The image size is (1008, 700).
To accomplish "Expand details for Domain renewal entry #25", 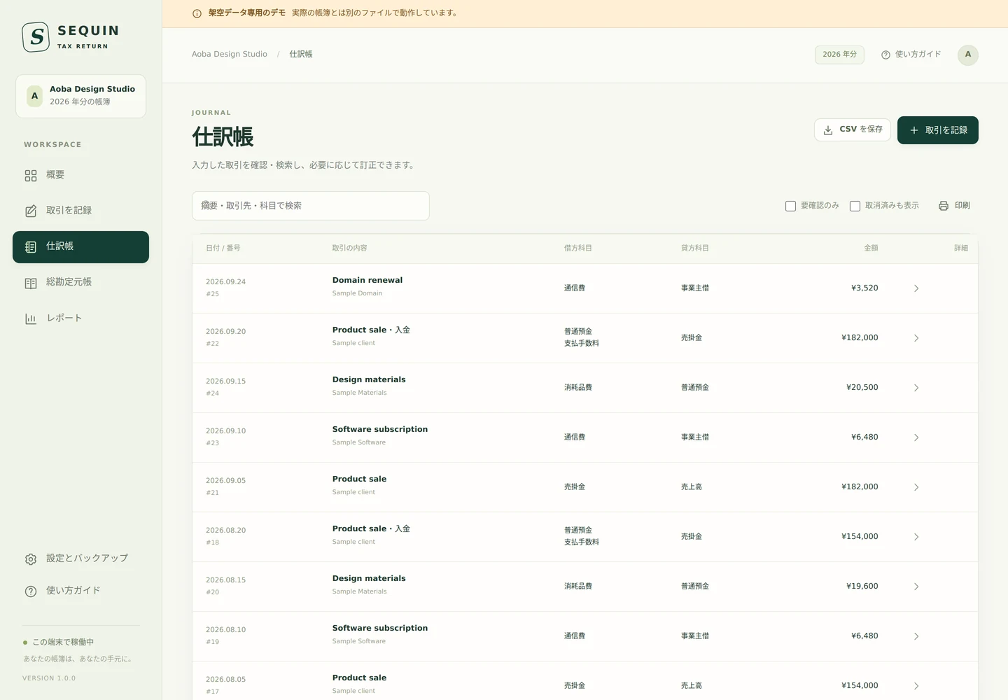I will 916,288.
